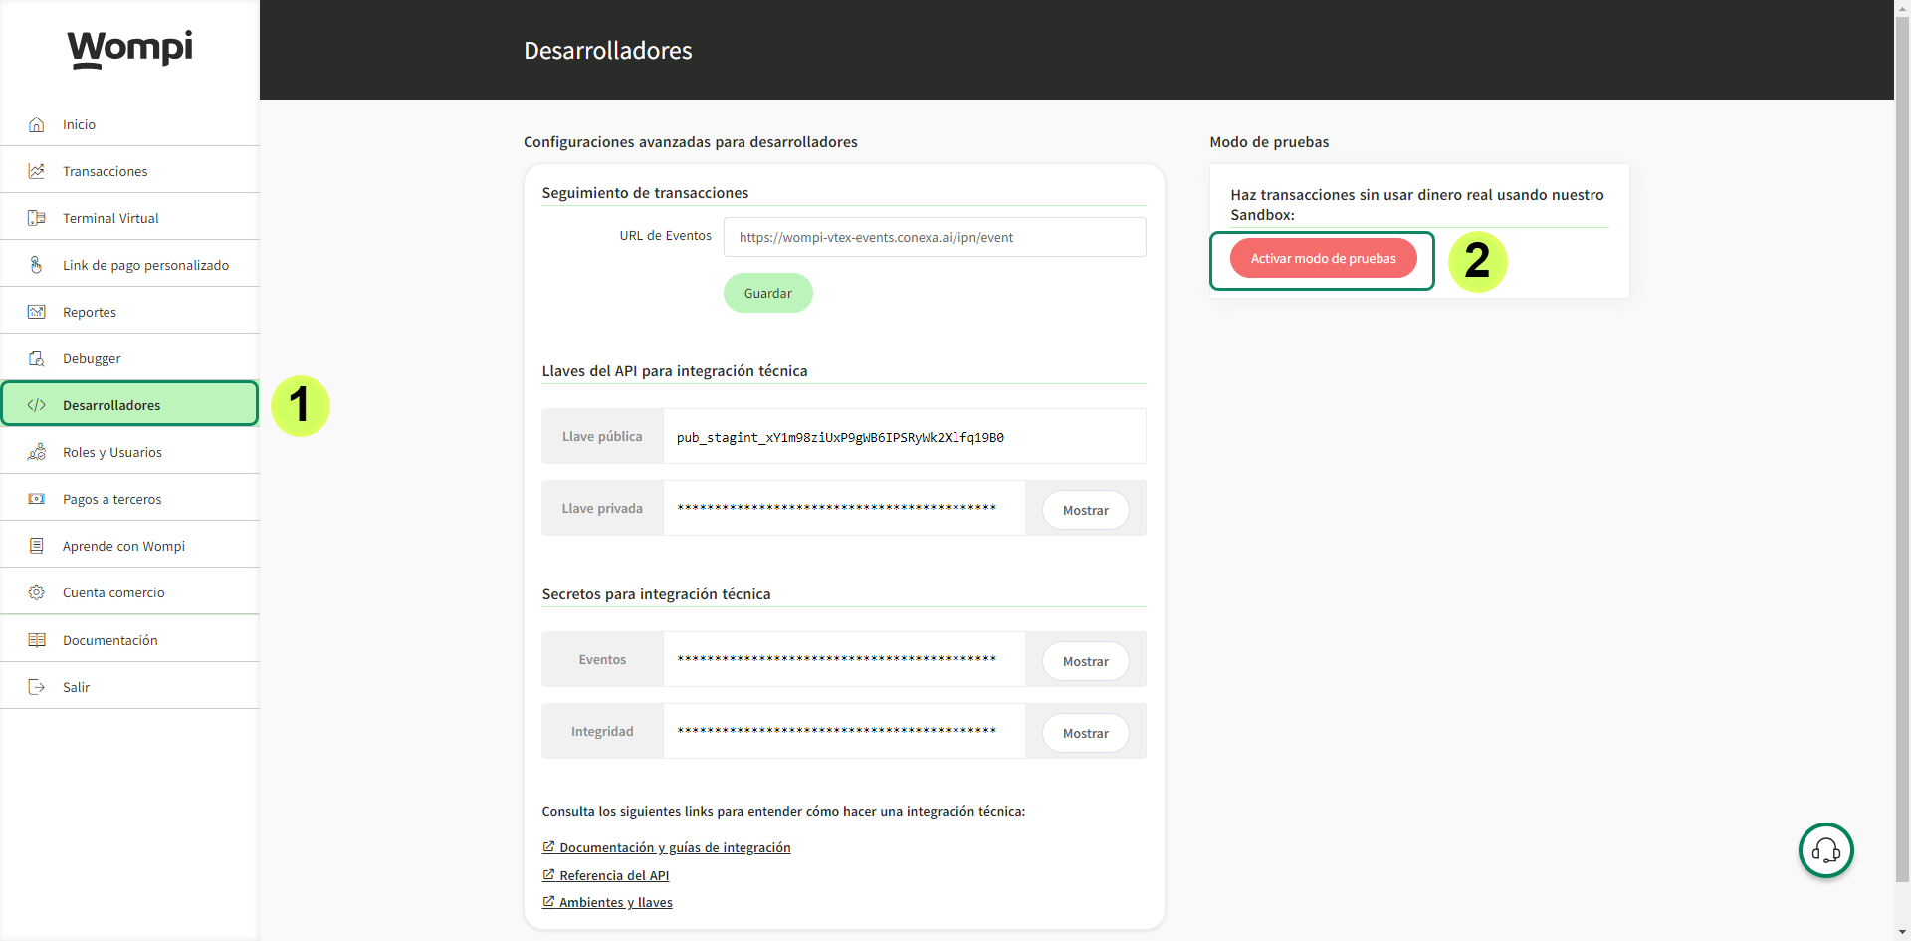Image resolution: width=1911 pixels, height=941 pixels.
Task: Go to Pagos a terceros section
Action: 111,499
